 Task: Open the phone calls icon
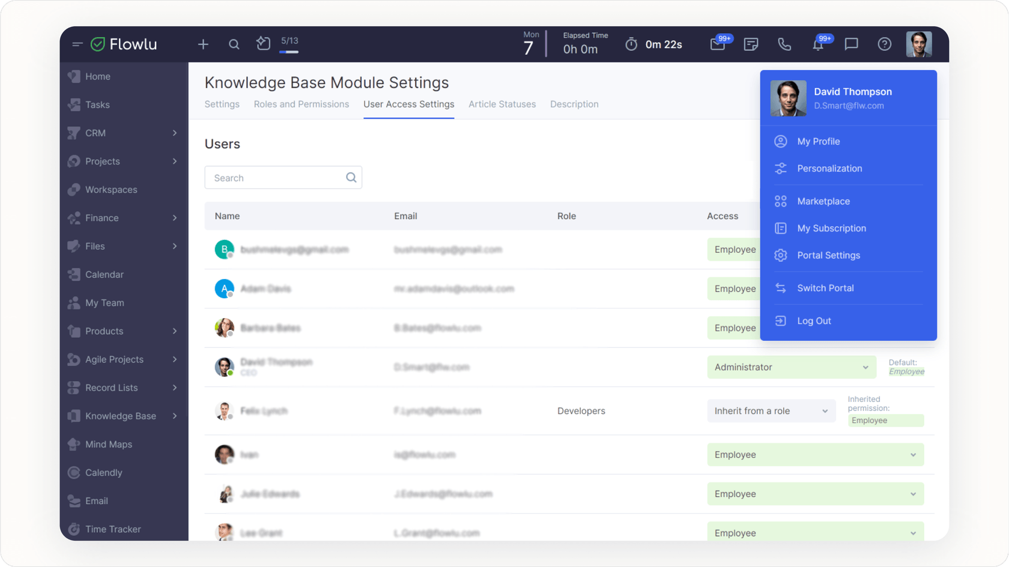point(784,44)
